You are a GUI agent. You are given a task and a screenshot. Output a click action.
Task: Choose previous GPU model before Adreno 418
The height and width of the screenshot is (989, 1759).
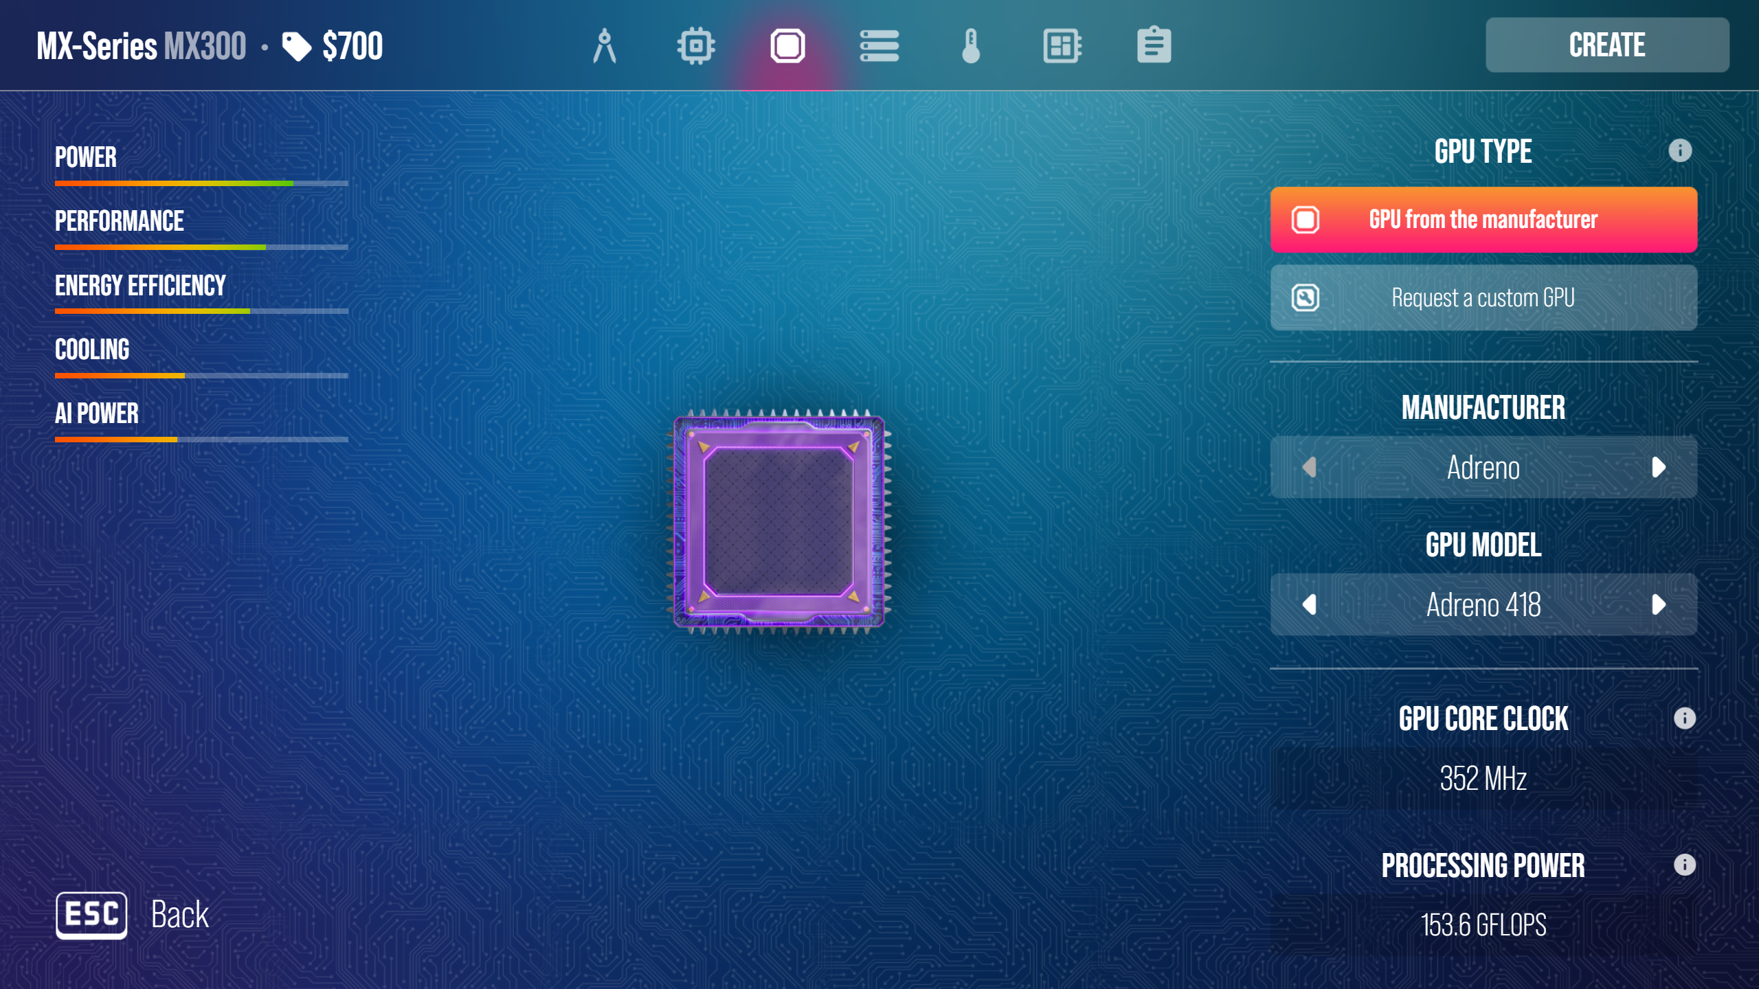[x=1309, y=604]
